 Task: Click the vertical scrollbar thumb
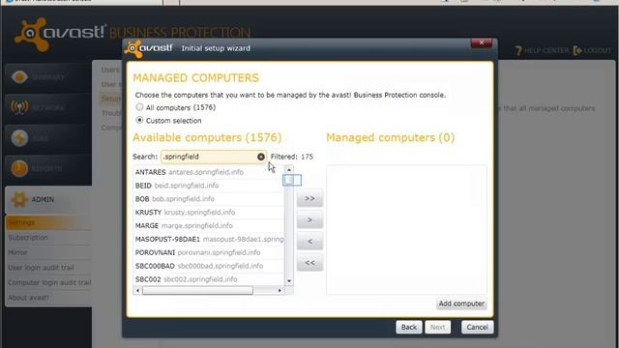(289, 181)
